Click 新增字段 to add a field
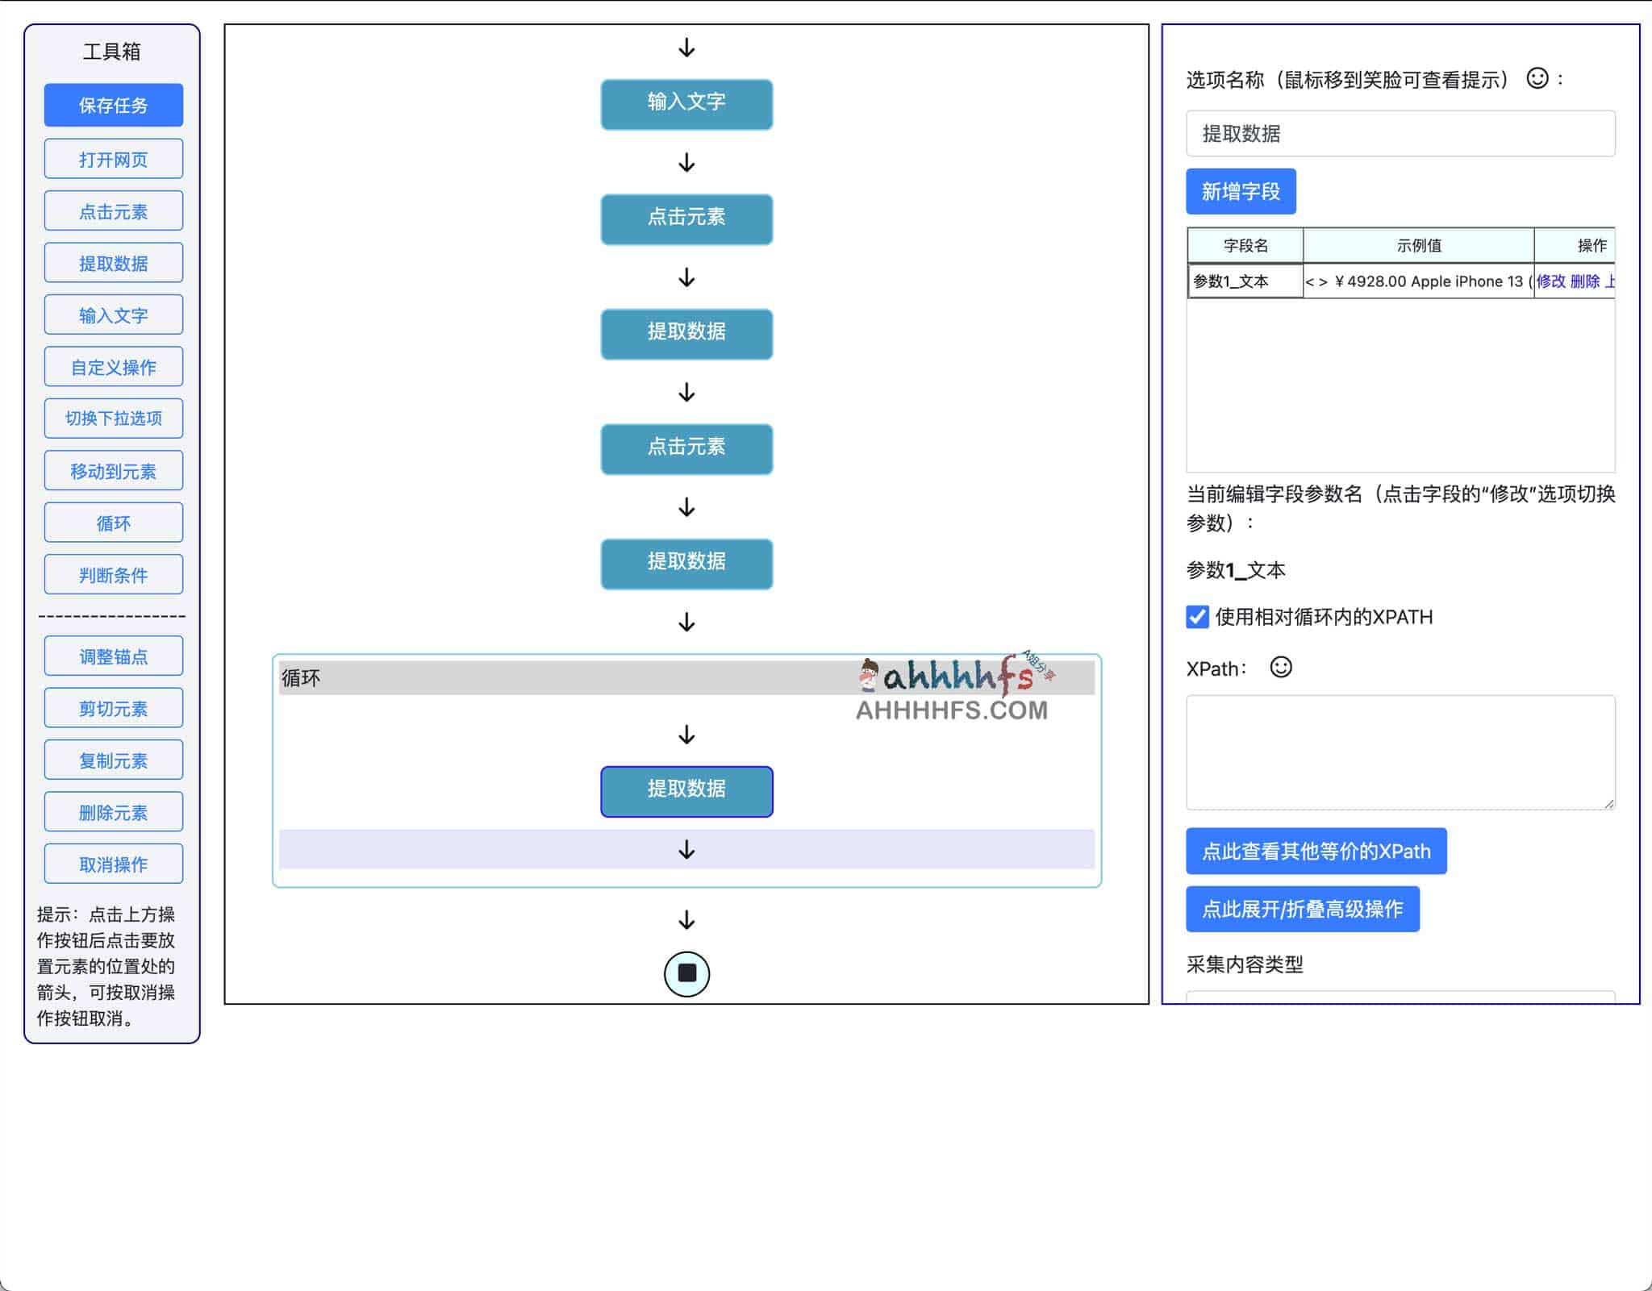Image resolution: width=1652 pixels, height=1291 pixels. click(1240, 191)
